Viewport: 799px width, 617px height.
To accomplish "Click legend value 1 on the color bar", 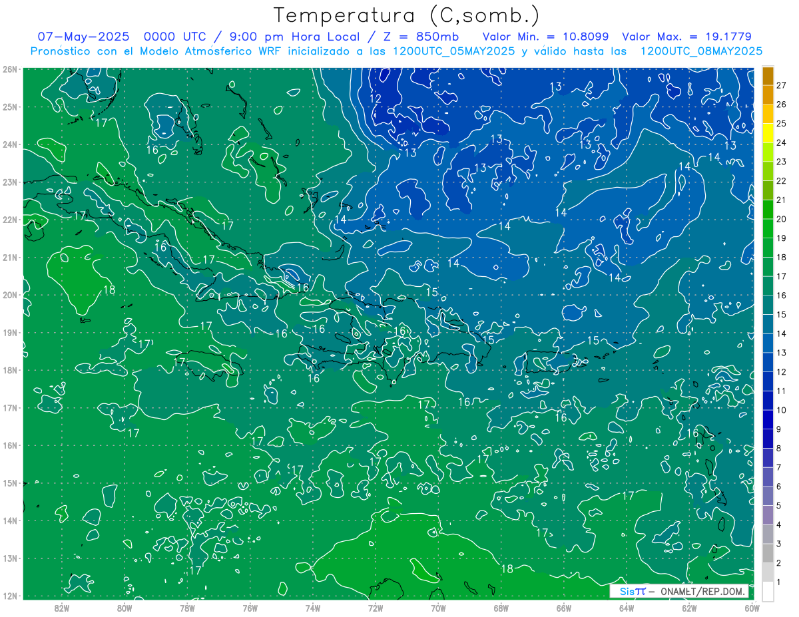I will coord(779,582).
